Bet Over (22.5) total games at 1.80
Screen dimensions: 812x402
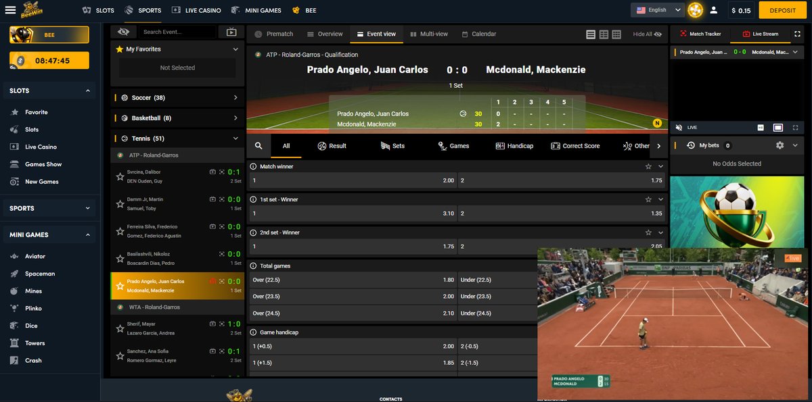pyautogui.click(x=352, y=280)
